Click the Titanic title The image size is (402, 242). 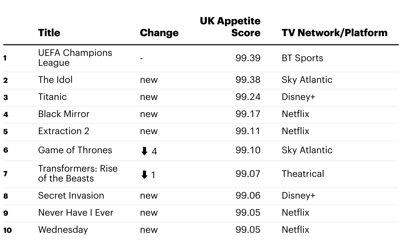tap(52, 97)
